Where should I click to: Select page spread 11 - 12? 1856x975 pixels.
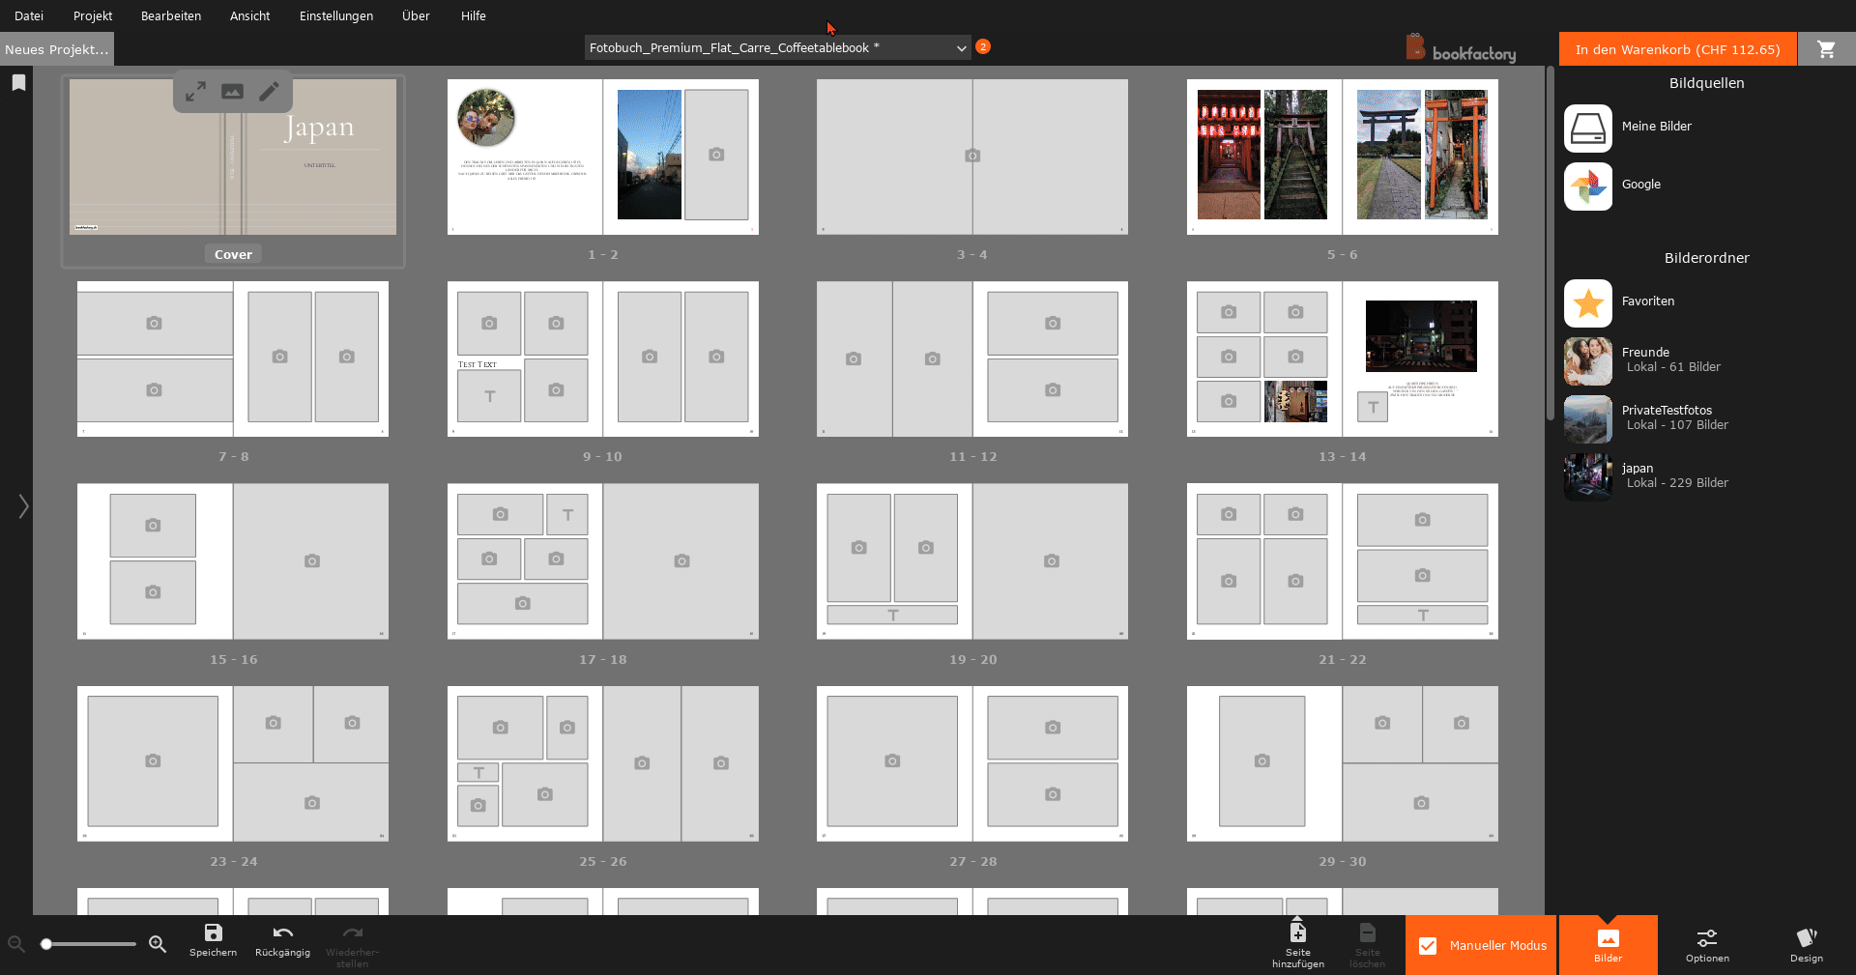coord(972,358)
